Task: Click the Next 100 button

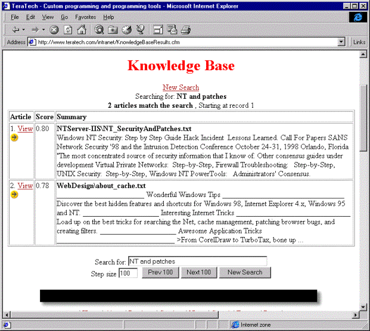Action: click(x=199, y=272)
